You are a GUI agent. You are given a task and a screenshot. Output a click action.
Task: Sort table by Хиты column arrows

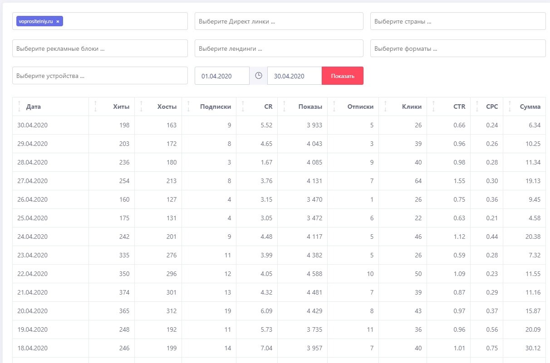coord(95,106)
